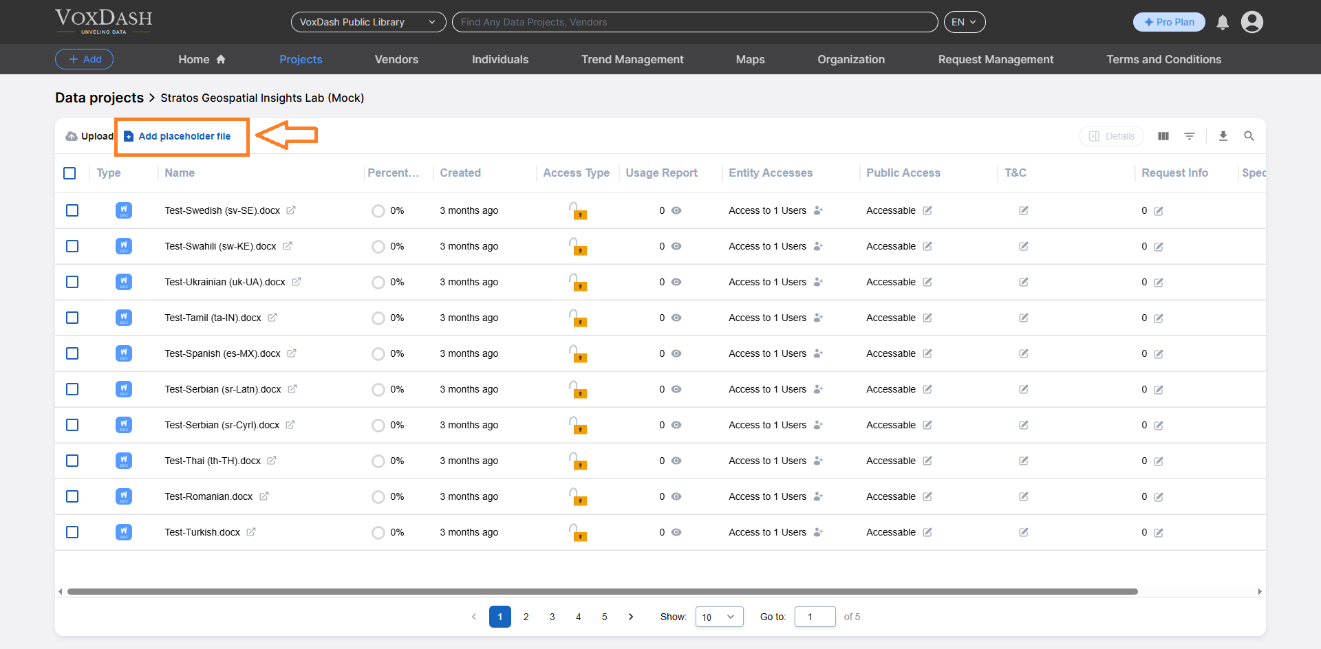Tick the checkbox for Test-Swahili (sw-KE).docx
The image size is (1321, 649).
[x=72, y=246]
